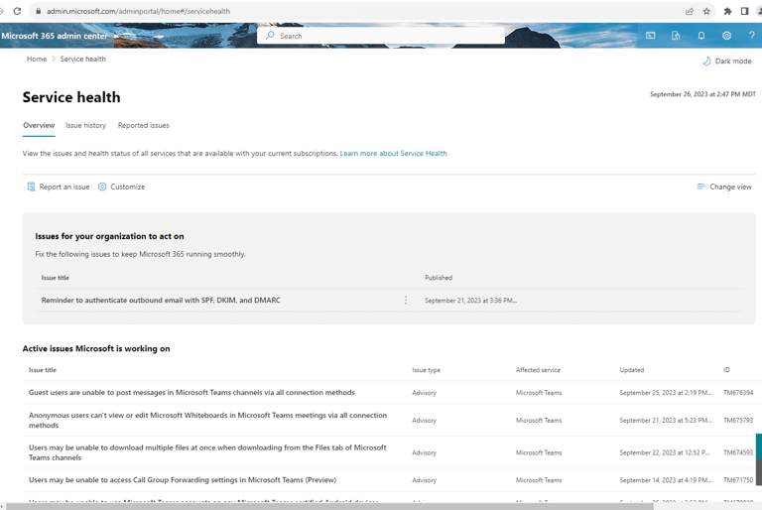Open the document icon next to Cloud Shell
Image resolution: width=762 pixels, height=510 pixels.
click(x=676, y=36)
